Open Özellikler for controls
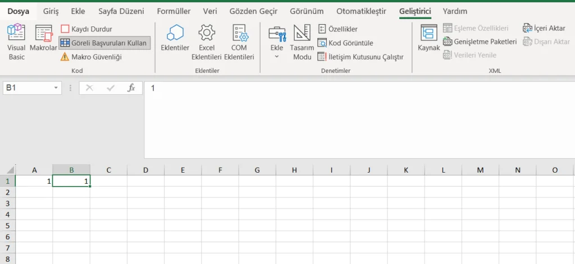The image size is (575, 264). click(337, 29)
